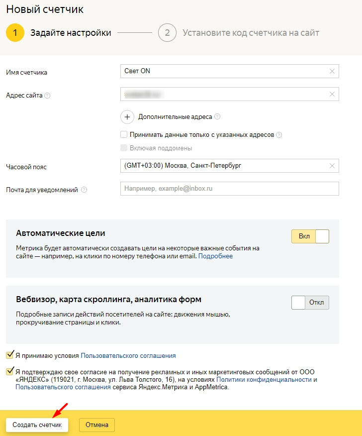Click the notification email input field

pyautogui.click(x=229, y=189)
